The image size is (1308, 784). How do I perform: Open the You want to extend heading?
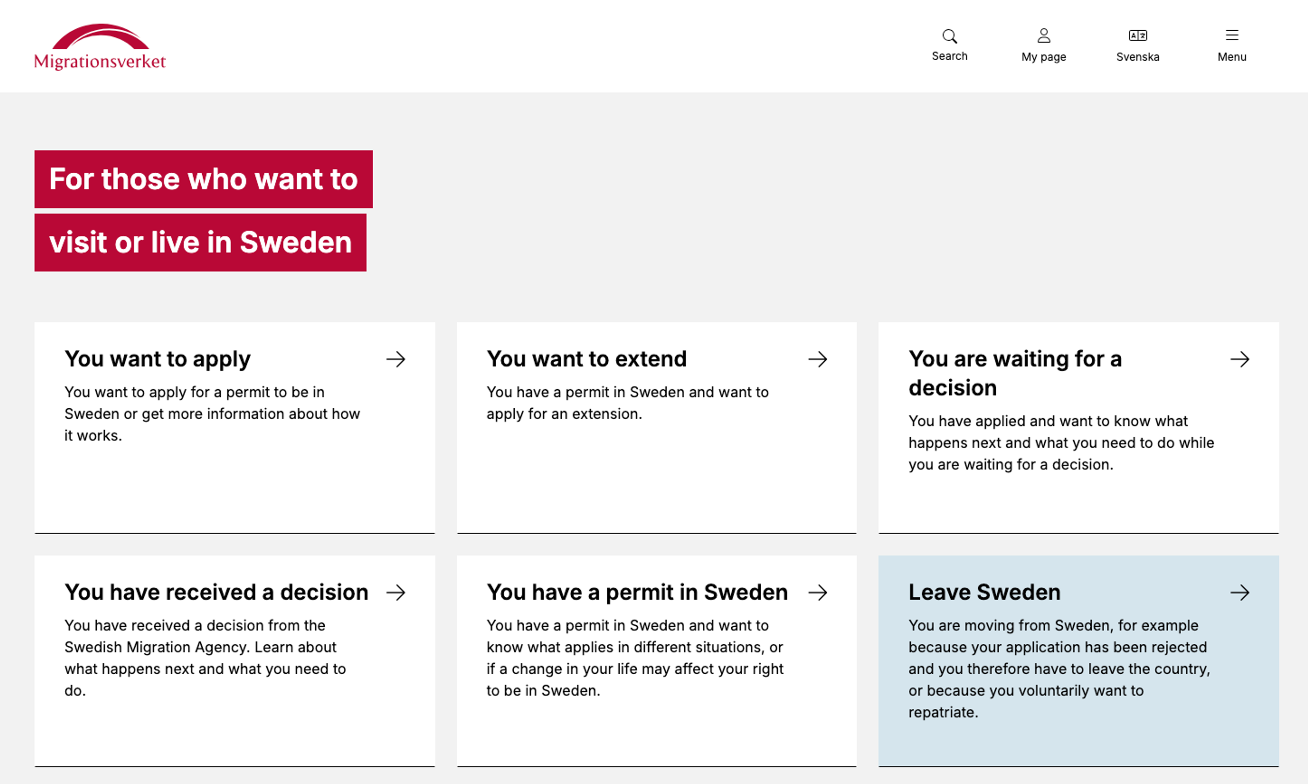coord(586,359)
